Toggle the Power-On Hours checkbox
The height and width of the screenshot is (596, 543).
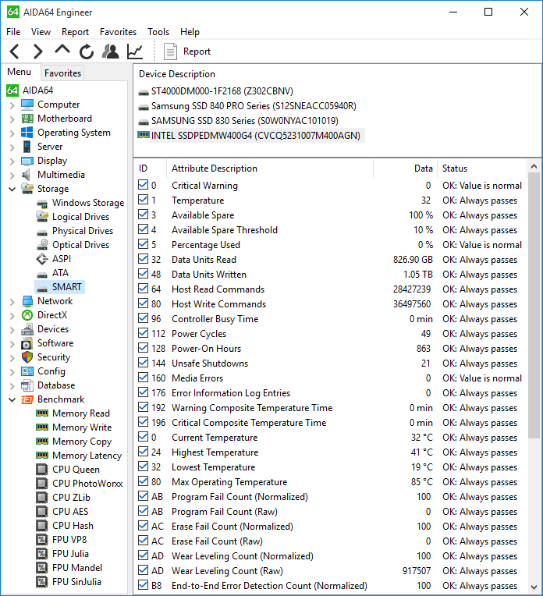(143, 349)
